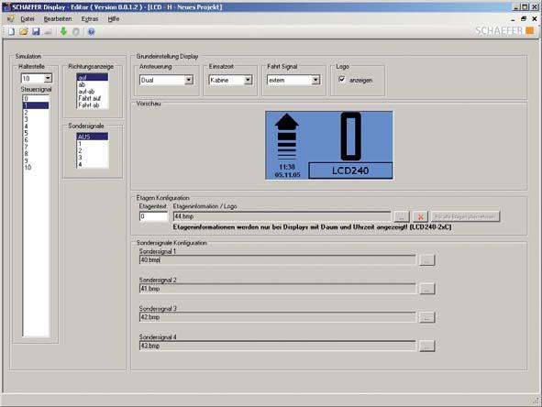Viewport: 542px width, 407px height.
Task: Open the Ansteuerung dropdown showing Dual
Action: point(188,80)
